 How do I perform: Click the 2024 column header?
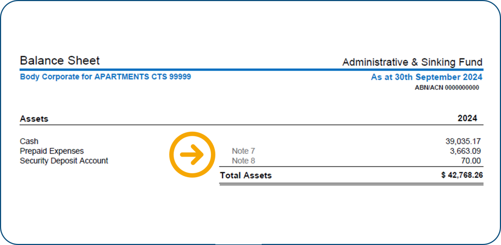point(467,119)
